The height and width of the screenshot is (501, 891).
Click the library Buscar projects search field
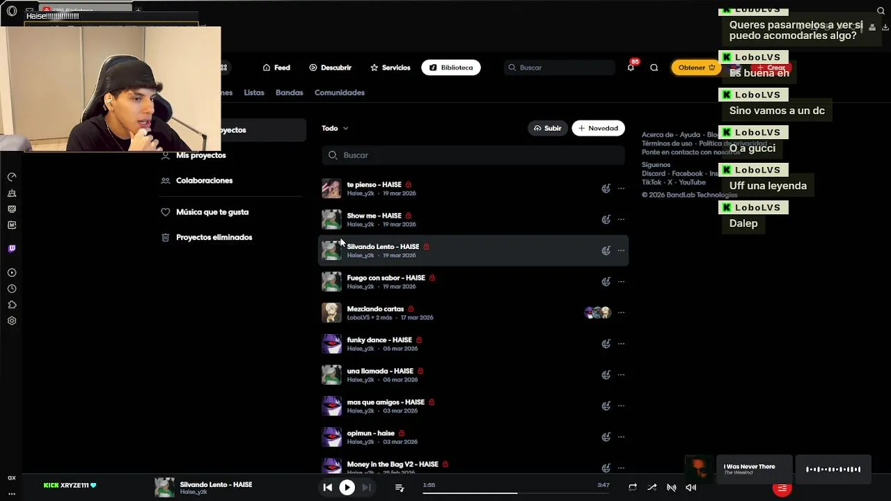point(473,155)
